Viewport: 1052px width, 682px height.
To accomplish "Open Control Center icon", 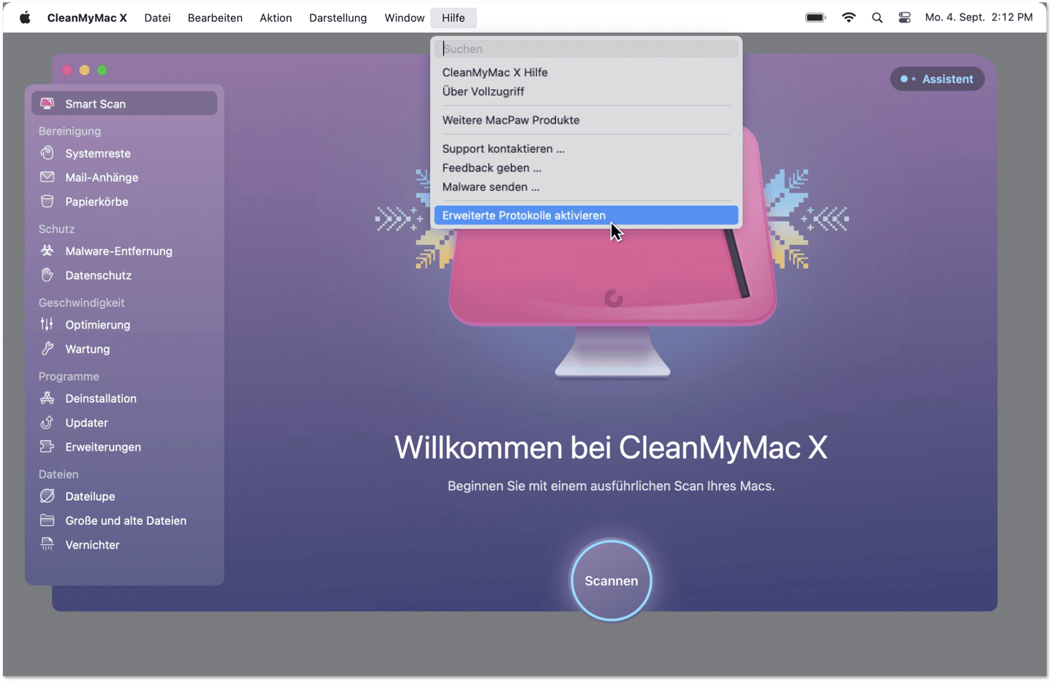I will pyautogui.click(x=905, y=18).
